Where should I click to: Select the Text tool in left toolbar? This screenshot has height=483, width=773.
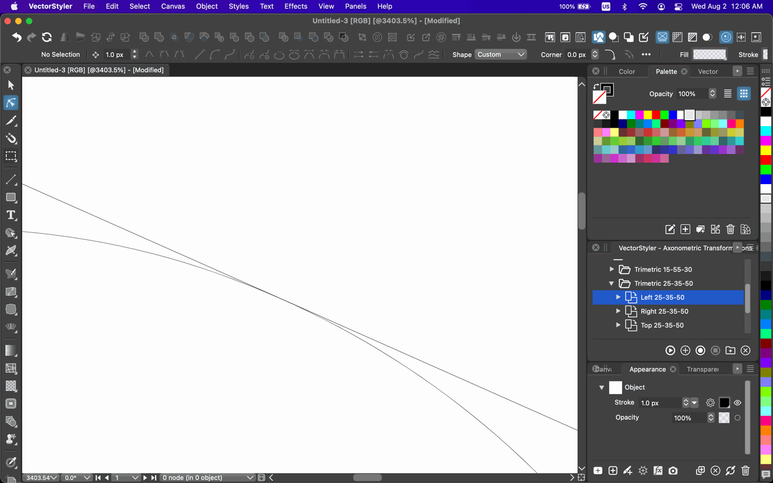(11, 215)
